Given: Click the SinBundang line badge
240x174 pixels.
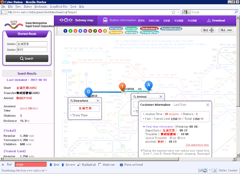Looking at the screenshot, I should coord(149,28).
